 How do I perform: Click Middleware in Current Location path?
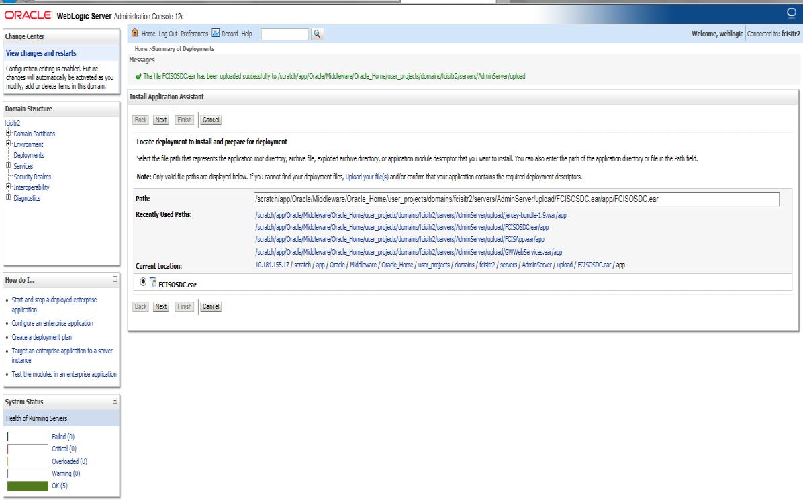(x=363, y=265)
